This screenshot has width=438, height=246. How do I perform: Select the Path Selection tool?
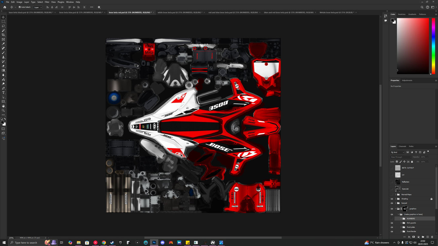tap(3, 97)
